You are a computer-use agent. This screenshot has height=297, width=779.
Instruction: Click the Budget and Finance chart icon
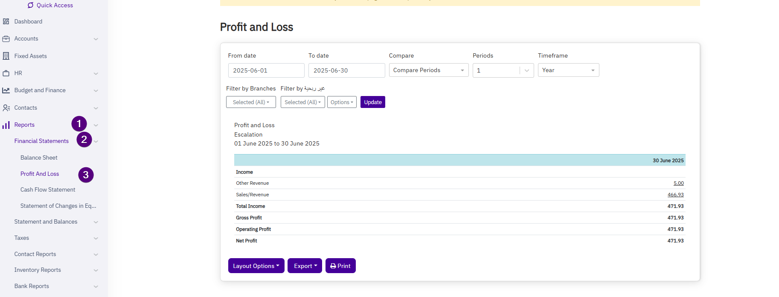(x=6, y=90)
